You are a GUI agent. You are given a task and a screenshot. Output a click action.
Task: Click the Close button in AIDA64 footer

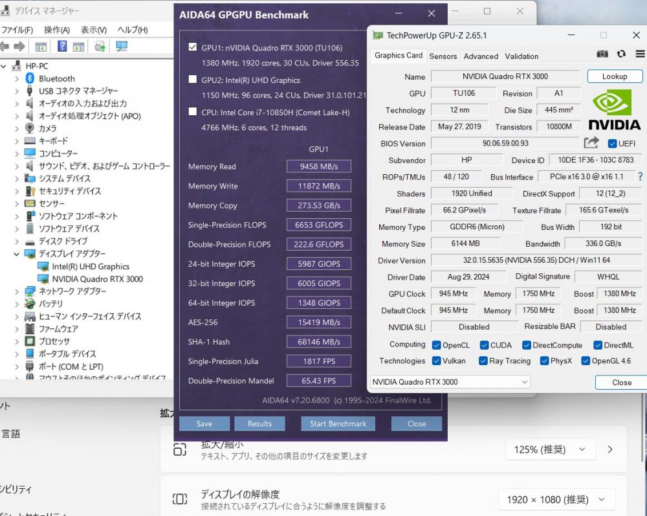point(416,423)
